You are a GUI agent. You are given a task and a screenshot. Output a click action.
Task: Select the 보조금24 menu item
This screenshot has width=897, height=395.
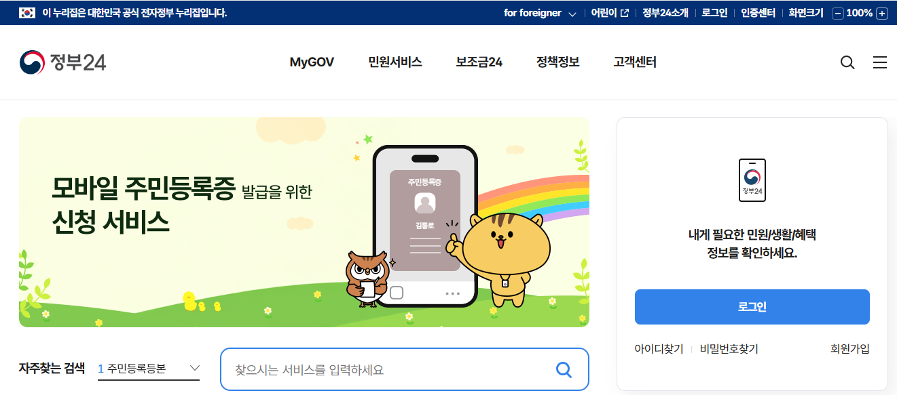479,62
